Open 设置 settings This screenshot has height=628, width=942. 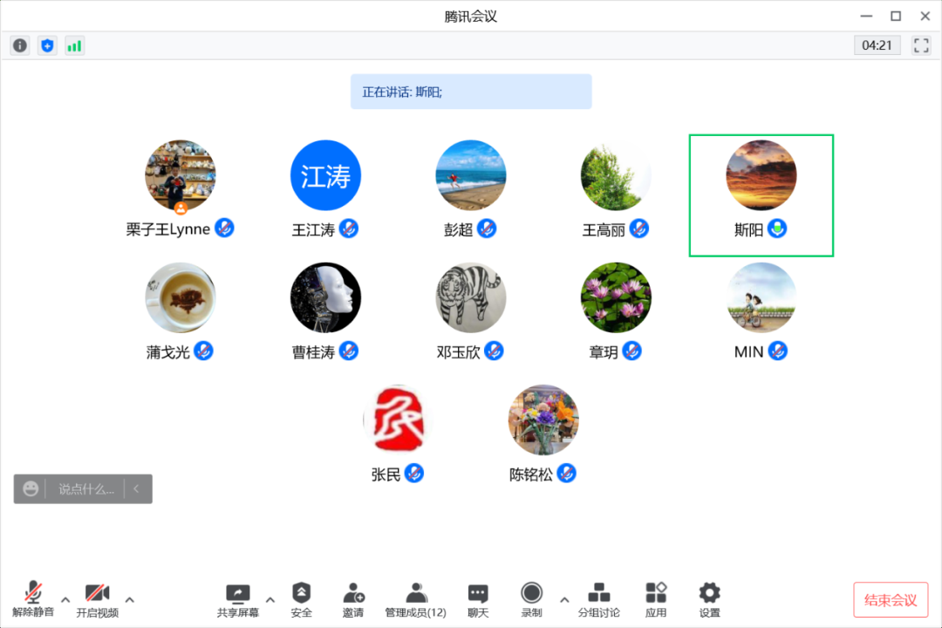click(709, 600)
